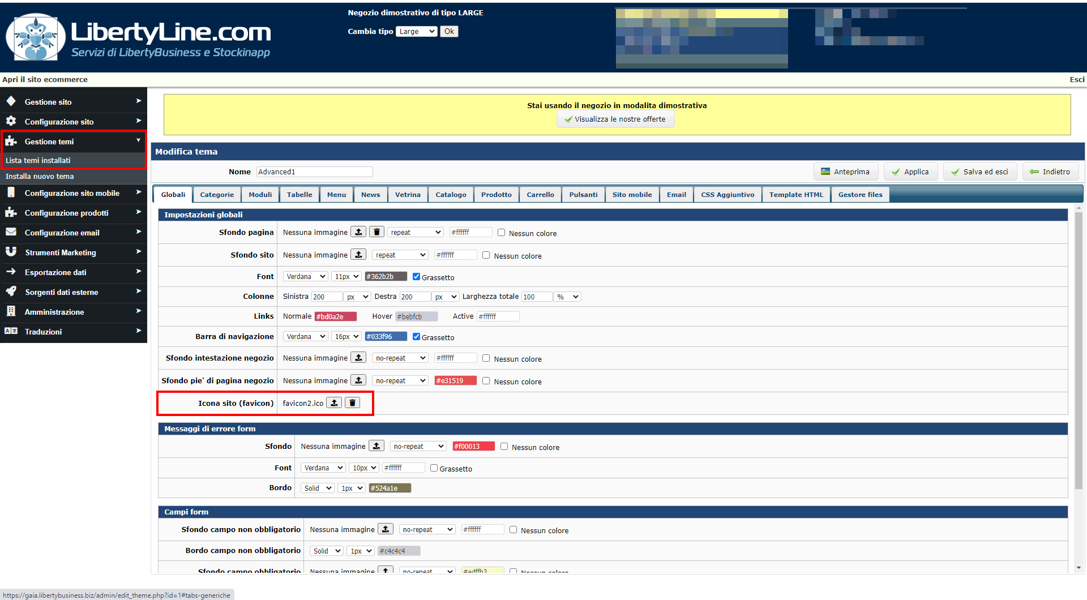The height and width of the screenshot is (600, 1087).
Task: Expand the Strumenti Marketing menu arrow
Action: coord(139,252)
